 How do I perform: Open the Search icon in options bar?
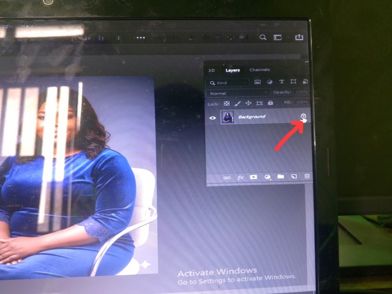tap(263, 37)
